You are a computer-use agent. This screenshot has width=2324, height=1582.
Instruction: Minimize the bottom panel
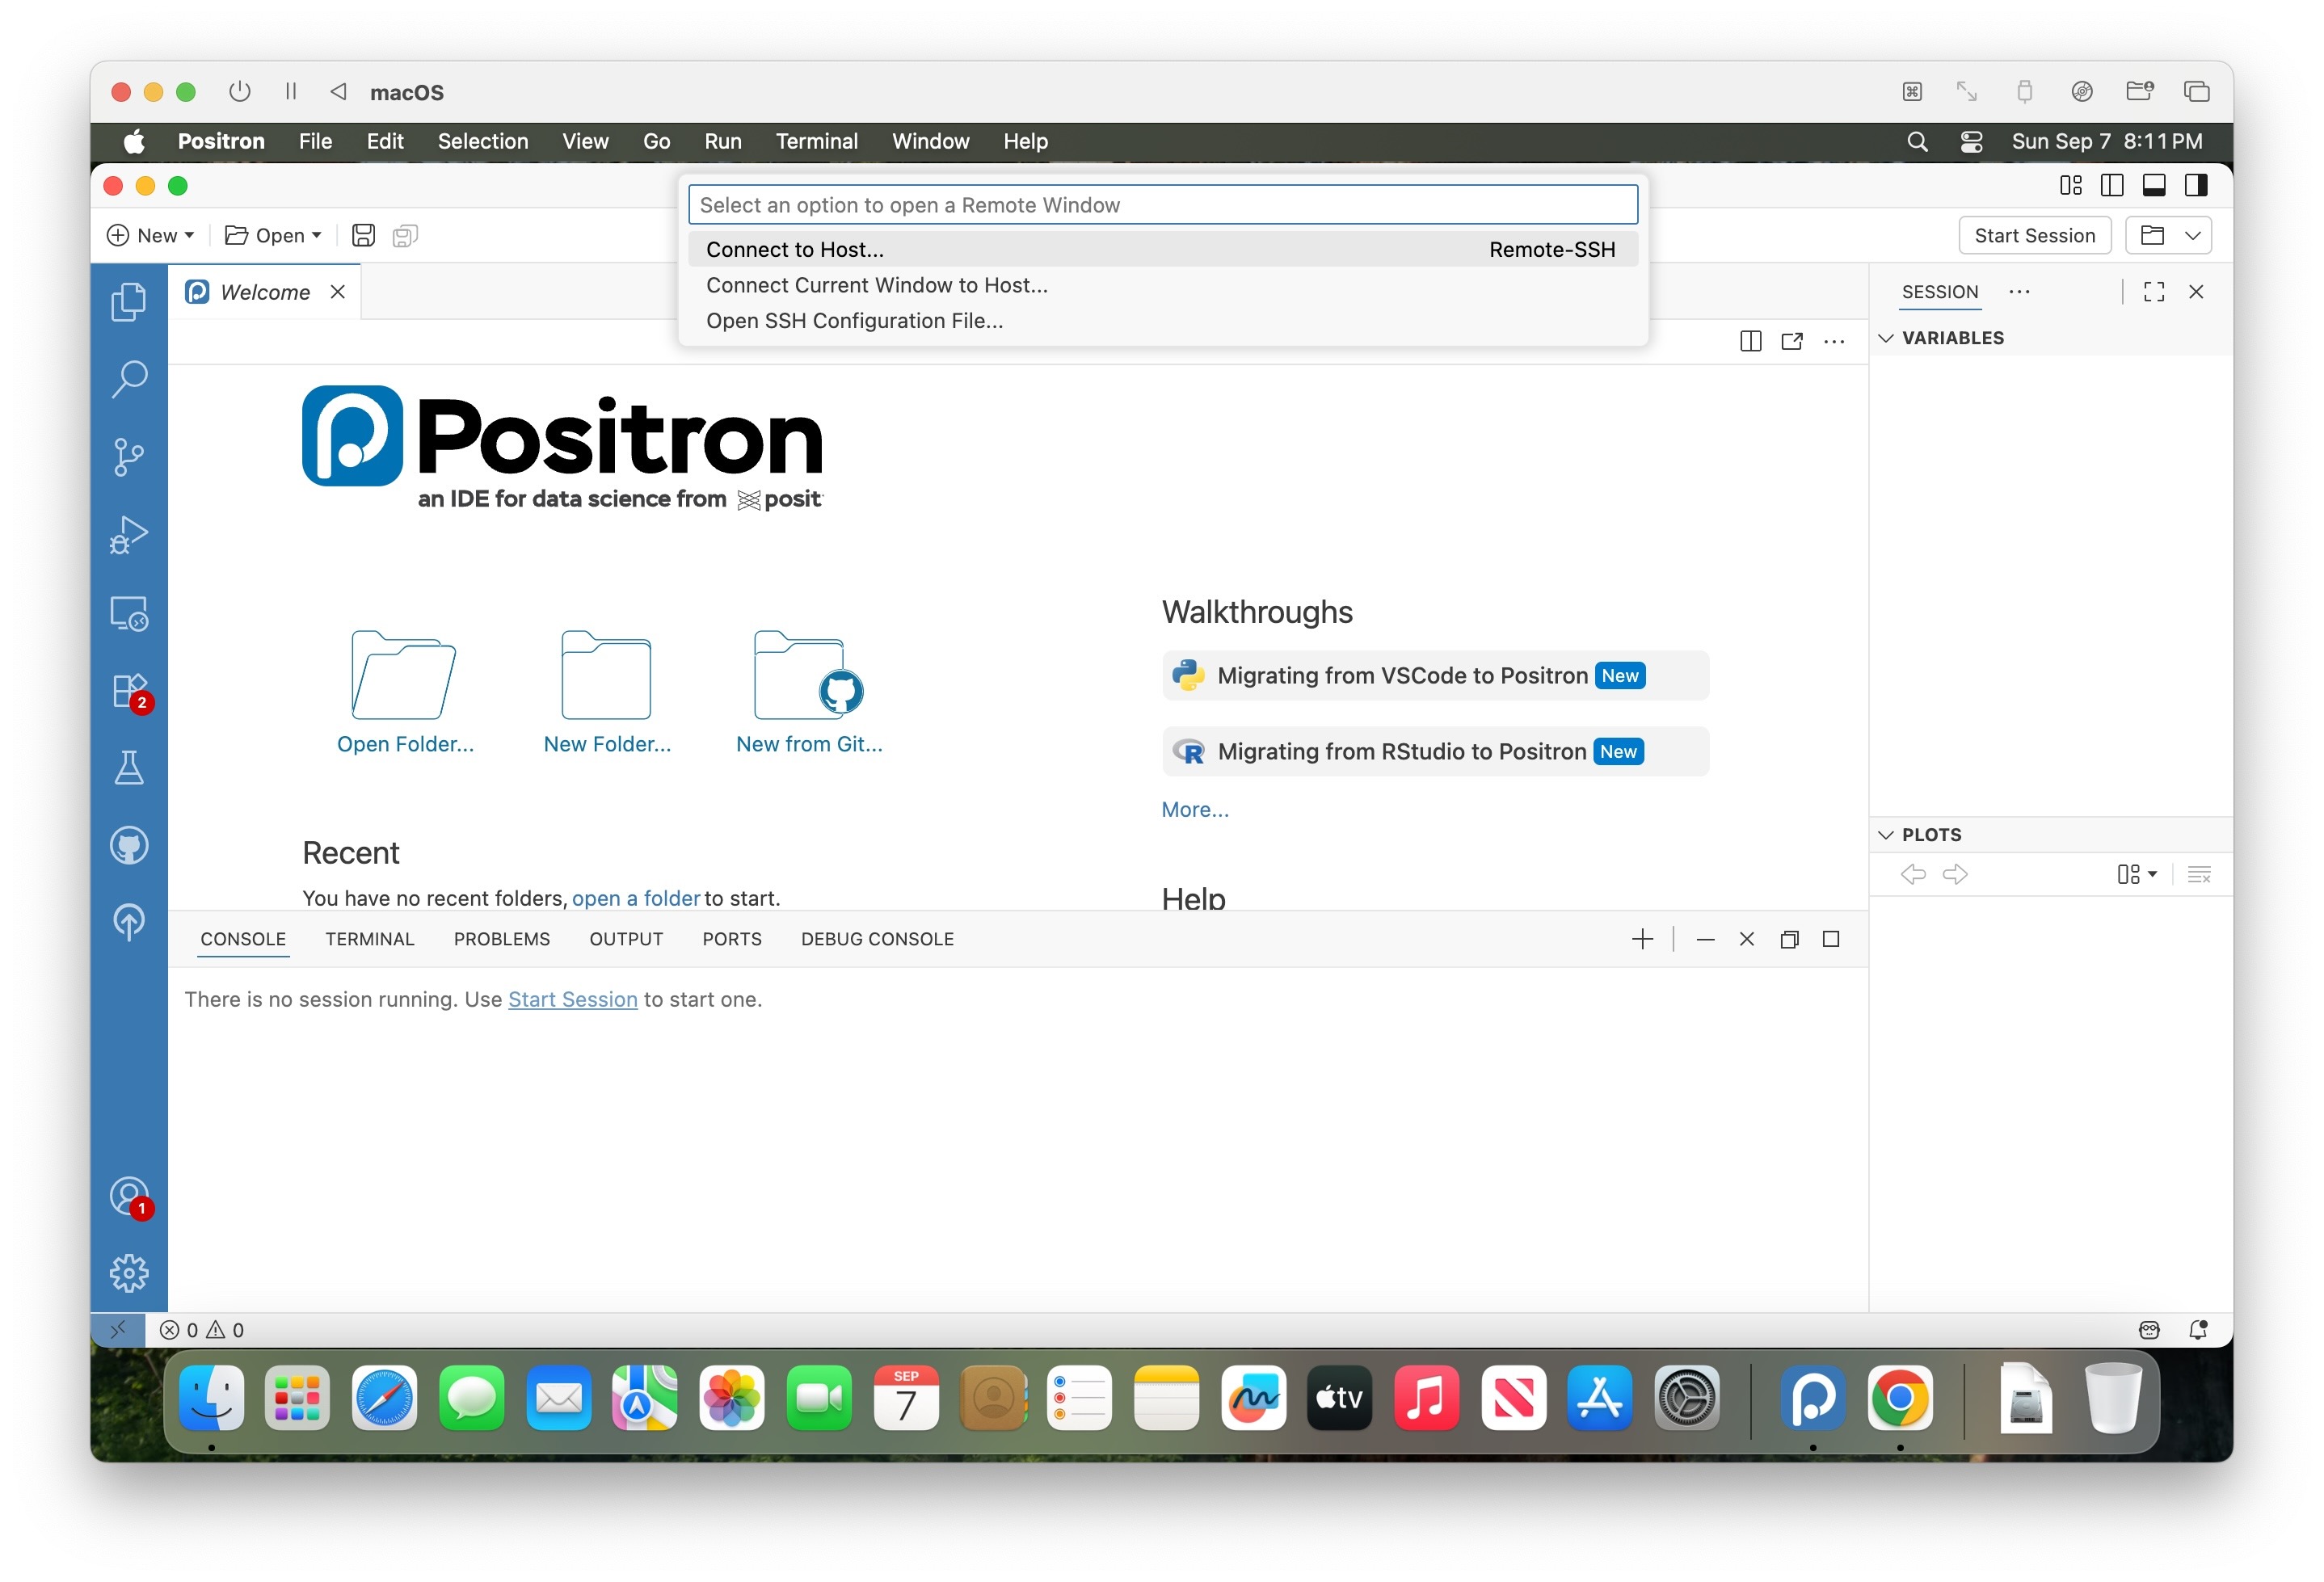click(x=1706, y=939)
